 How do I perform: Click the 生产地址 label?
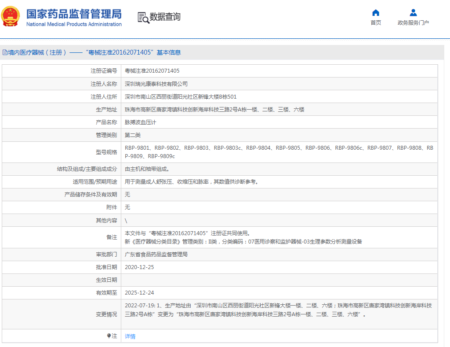pyautogui.click(x=106, y=109)
